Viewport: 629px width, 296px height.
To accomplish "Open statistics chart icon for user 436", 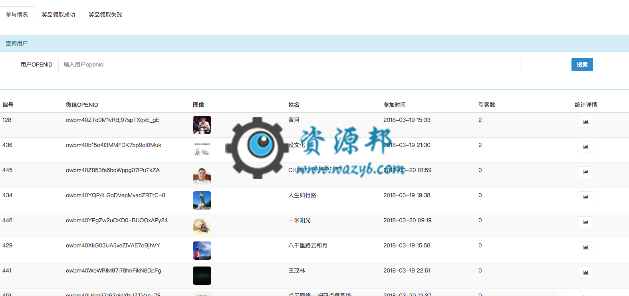I will coord(585,147).
